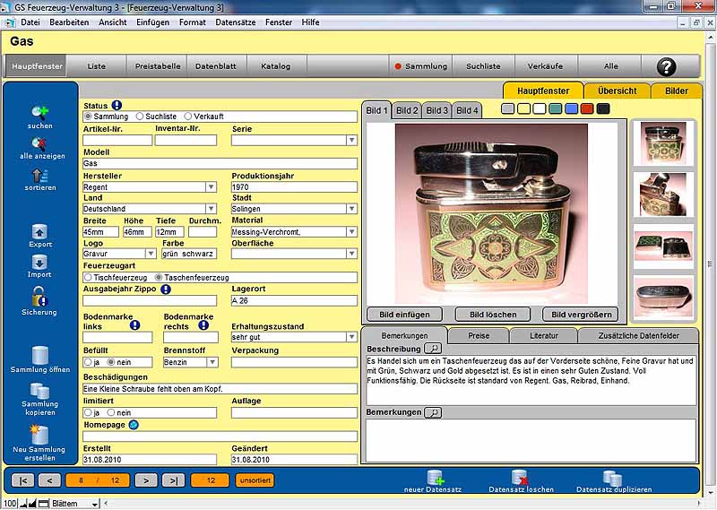The width and height of the screenshot is (717, 510).
Task: Pick the red color swatch
Action: (x=586, y=109)
